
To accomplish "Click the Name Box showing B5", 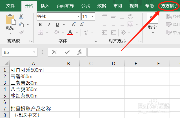I will [19, 52].
